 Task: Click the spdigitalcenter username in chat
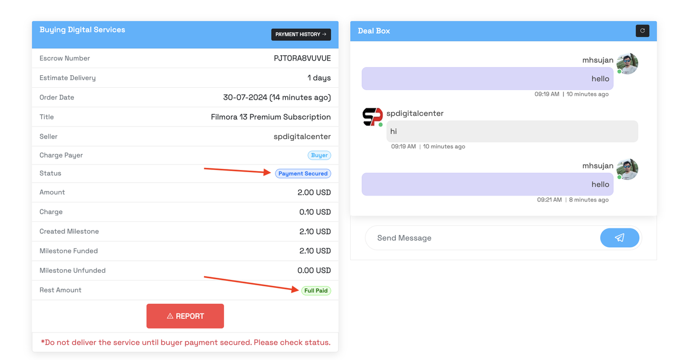click(x=415, y=113)
